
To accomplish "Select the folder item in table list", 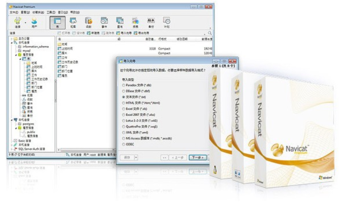I will pos(63,44).
